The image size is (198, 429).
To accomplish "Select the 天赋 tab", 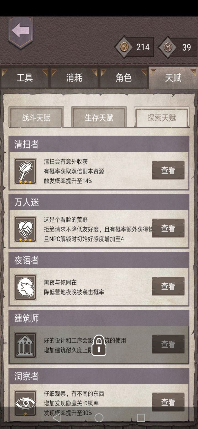I will pos(173,78).
